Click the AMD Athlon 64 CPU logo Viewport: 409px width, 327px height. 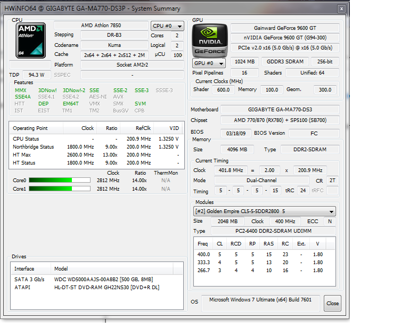pos(30,40)
